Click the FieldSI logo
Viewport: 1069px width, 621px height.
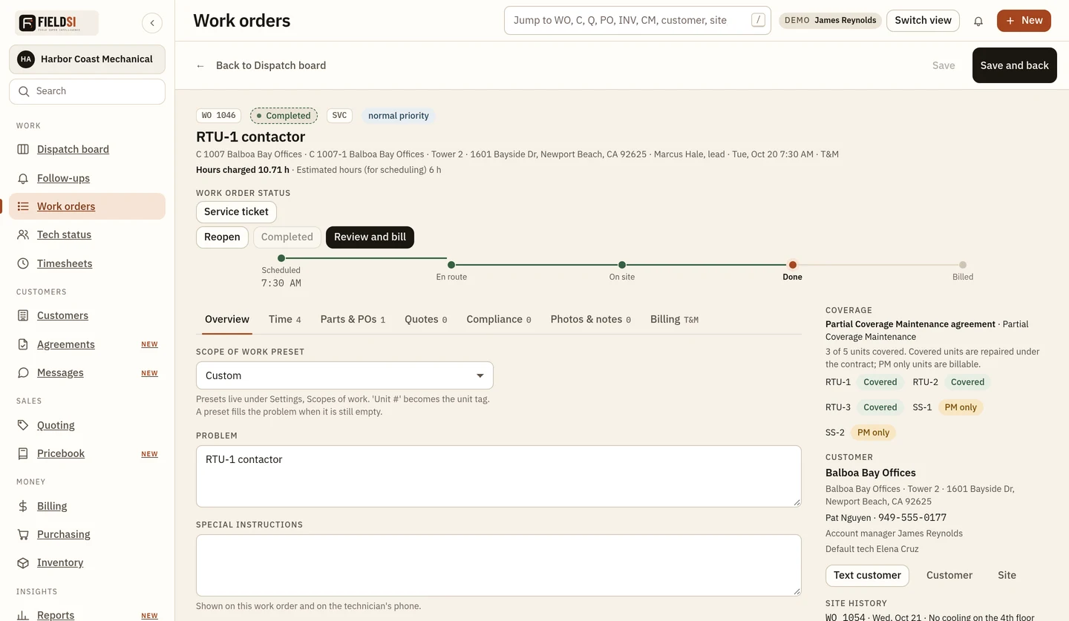click(x=56, y=23)
